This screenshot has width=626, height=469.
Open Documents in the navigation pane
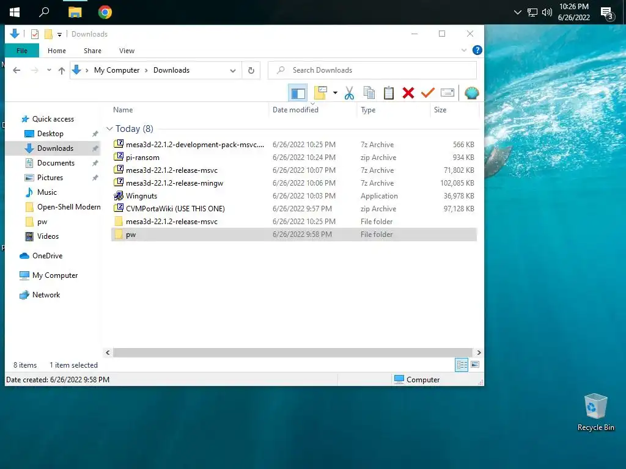[x=56, y=163]
